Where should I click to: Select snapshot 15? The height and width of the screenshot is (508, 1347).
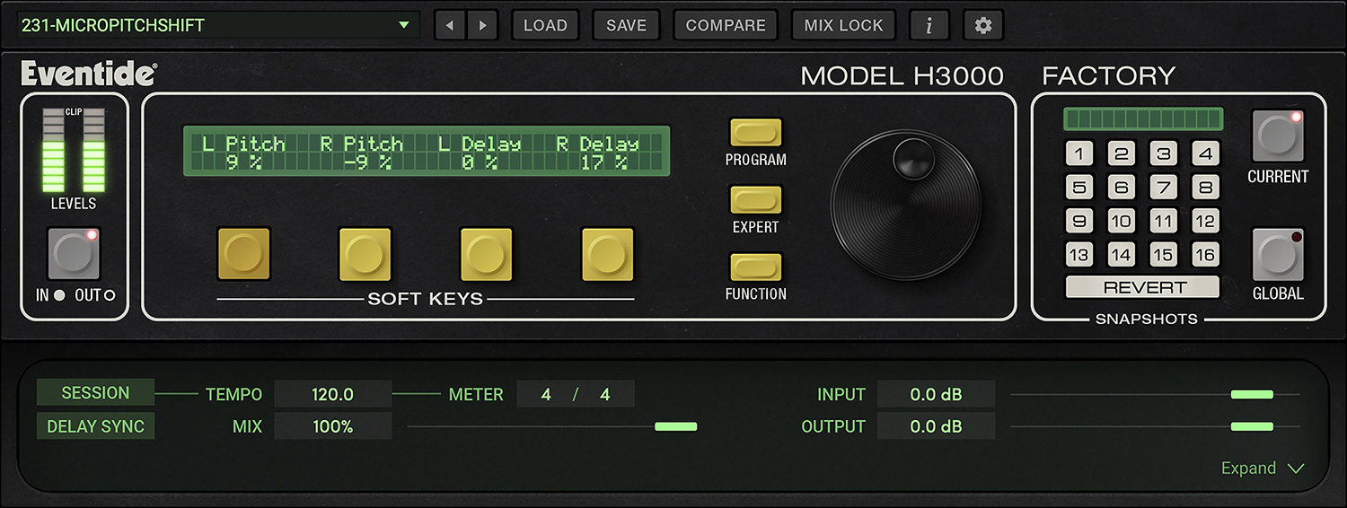1163,254
